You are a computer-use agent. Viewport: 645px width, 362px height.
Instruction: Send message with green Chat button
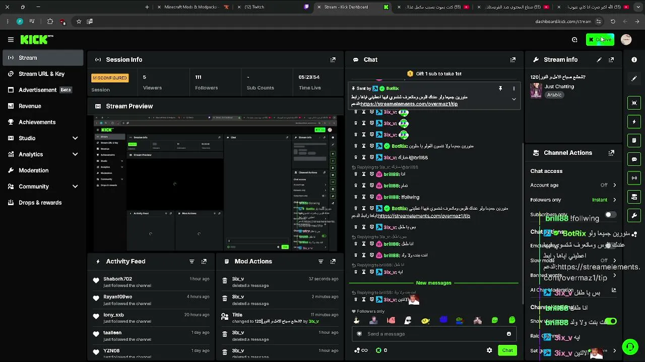[x=507, y=350]
